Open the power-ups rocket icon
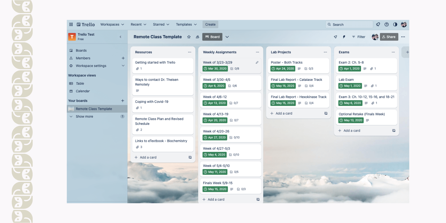The height and width of the screenshot is (223, 446). pos(336,37)
